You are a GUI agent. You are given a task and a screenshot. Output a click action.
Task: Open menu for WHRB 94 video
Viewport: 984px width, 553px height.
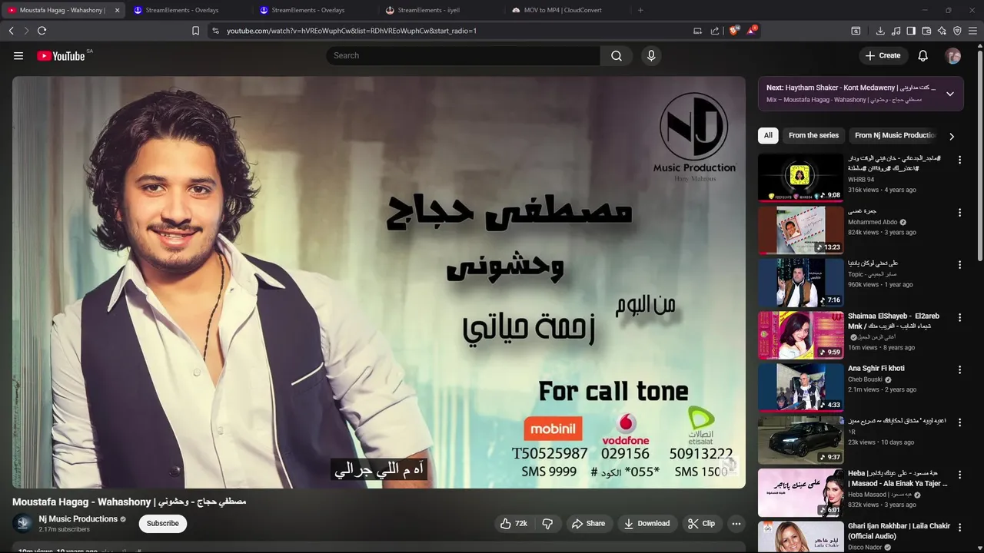pyautogui.click(x=959, y=160)
